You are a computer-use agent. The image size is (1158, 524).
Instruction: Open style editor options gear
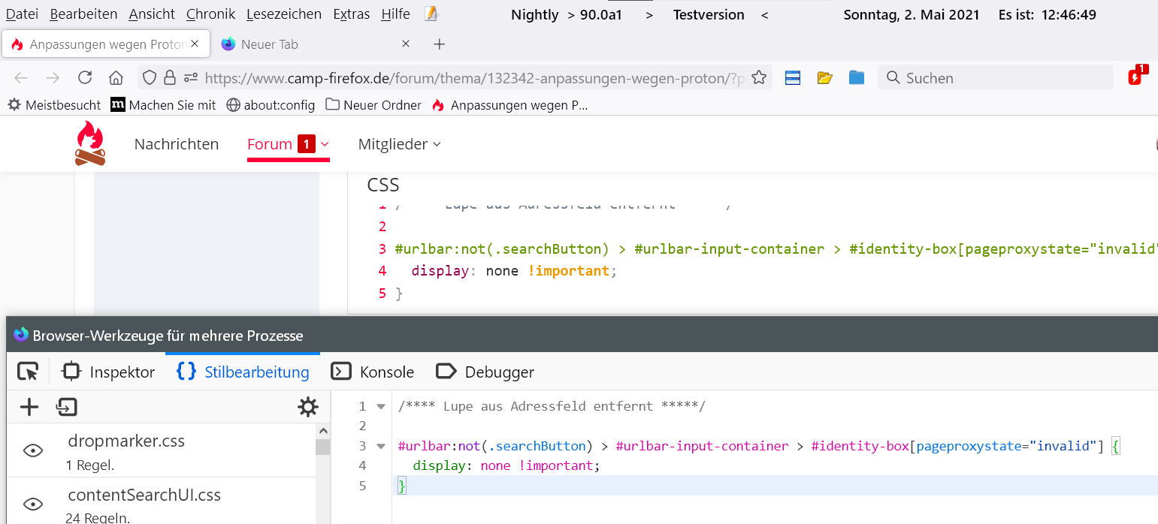point(307,407)
